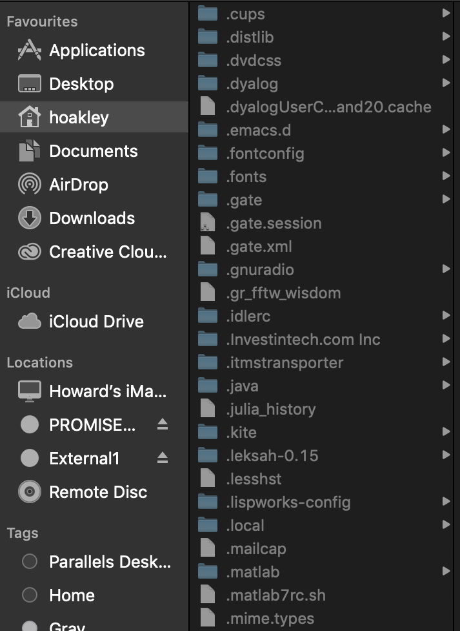Click the Remote Disc icon
460x631 pixels.
[x=30, y=492]
